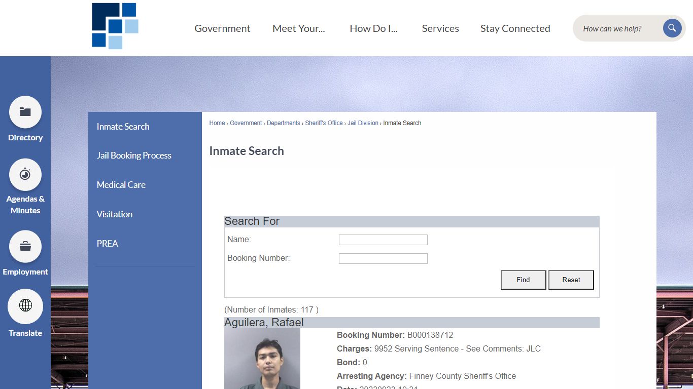Open the Agendas & Minutes clock icon
The image size is (693, 389).
[25, 175]
